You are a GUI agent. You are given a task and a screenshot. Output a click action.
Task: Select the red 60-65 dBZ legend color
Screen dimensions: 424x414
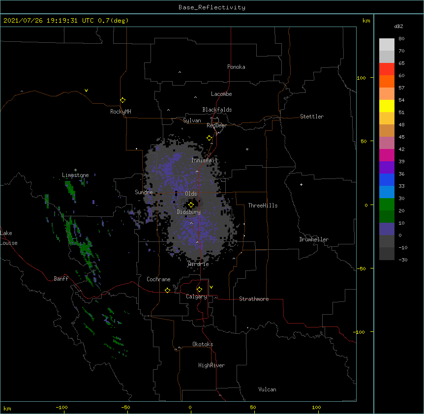(x=387, y=69)
